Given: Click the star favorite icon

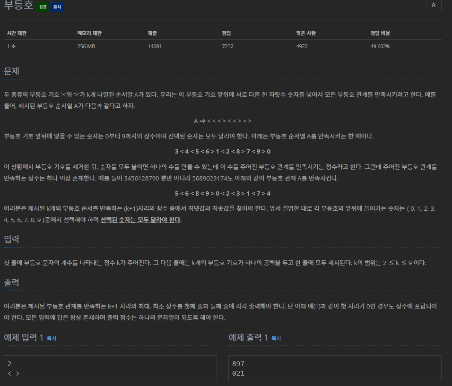Looking at the screenshot, I should [433, 5].
